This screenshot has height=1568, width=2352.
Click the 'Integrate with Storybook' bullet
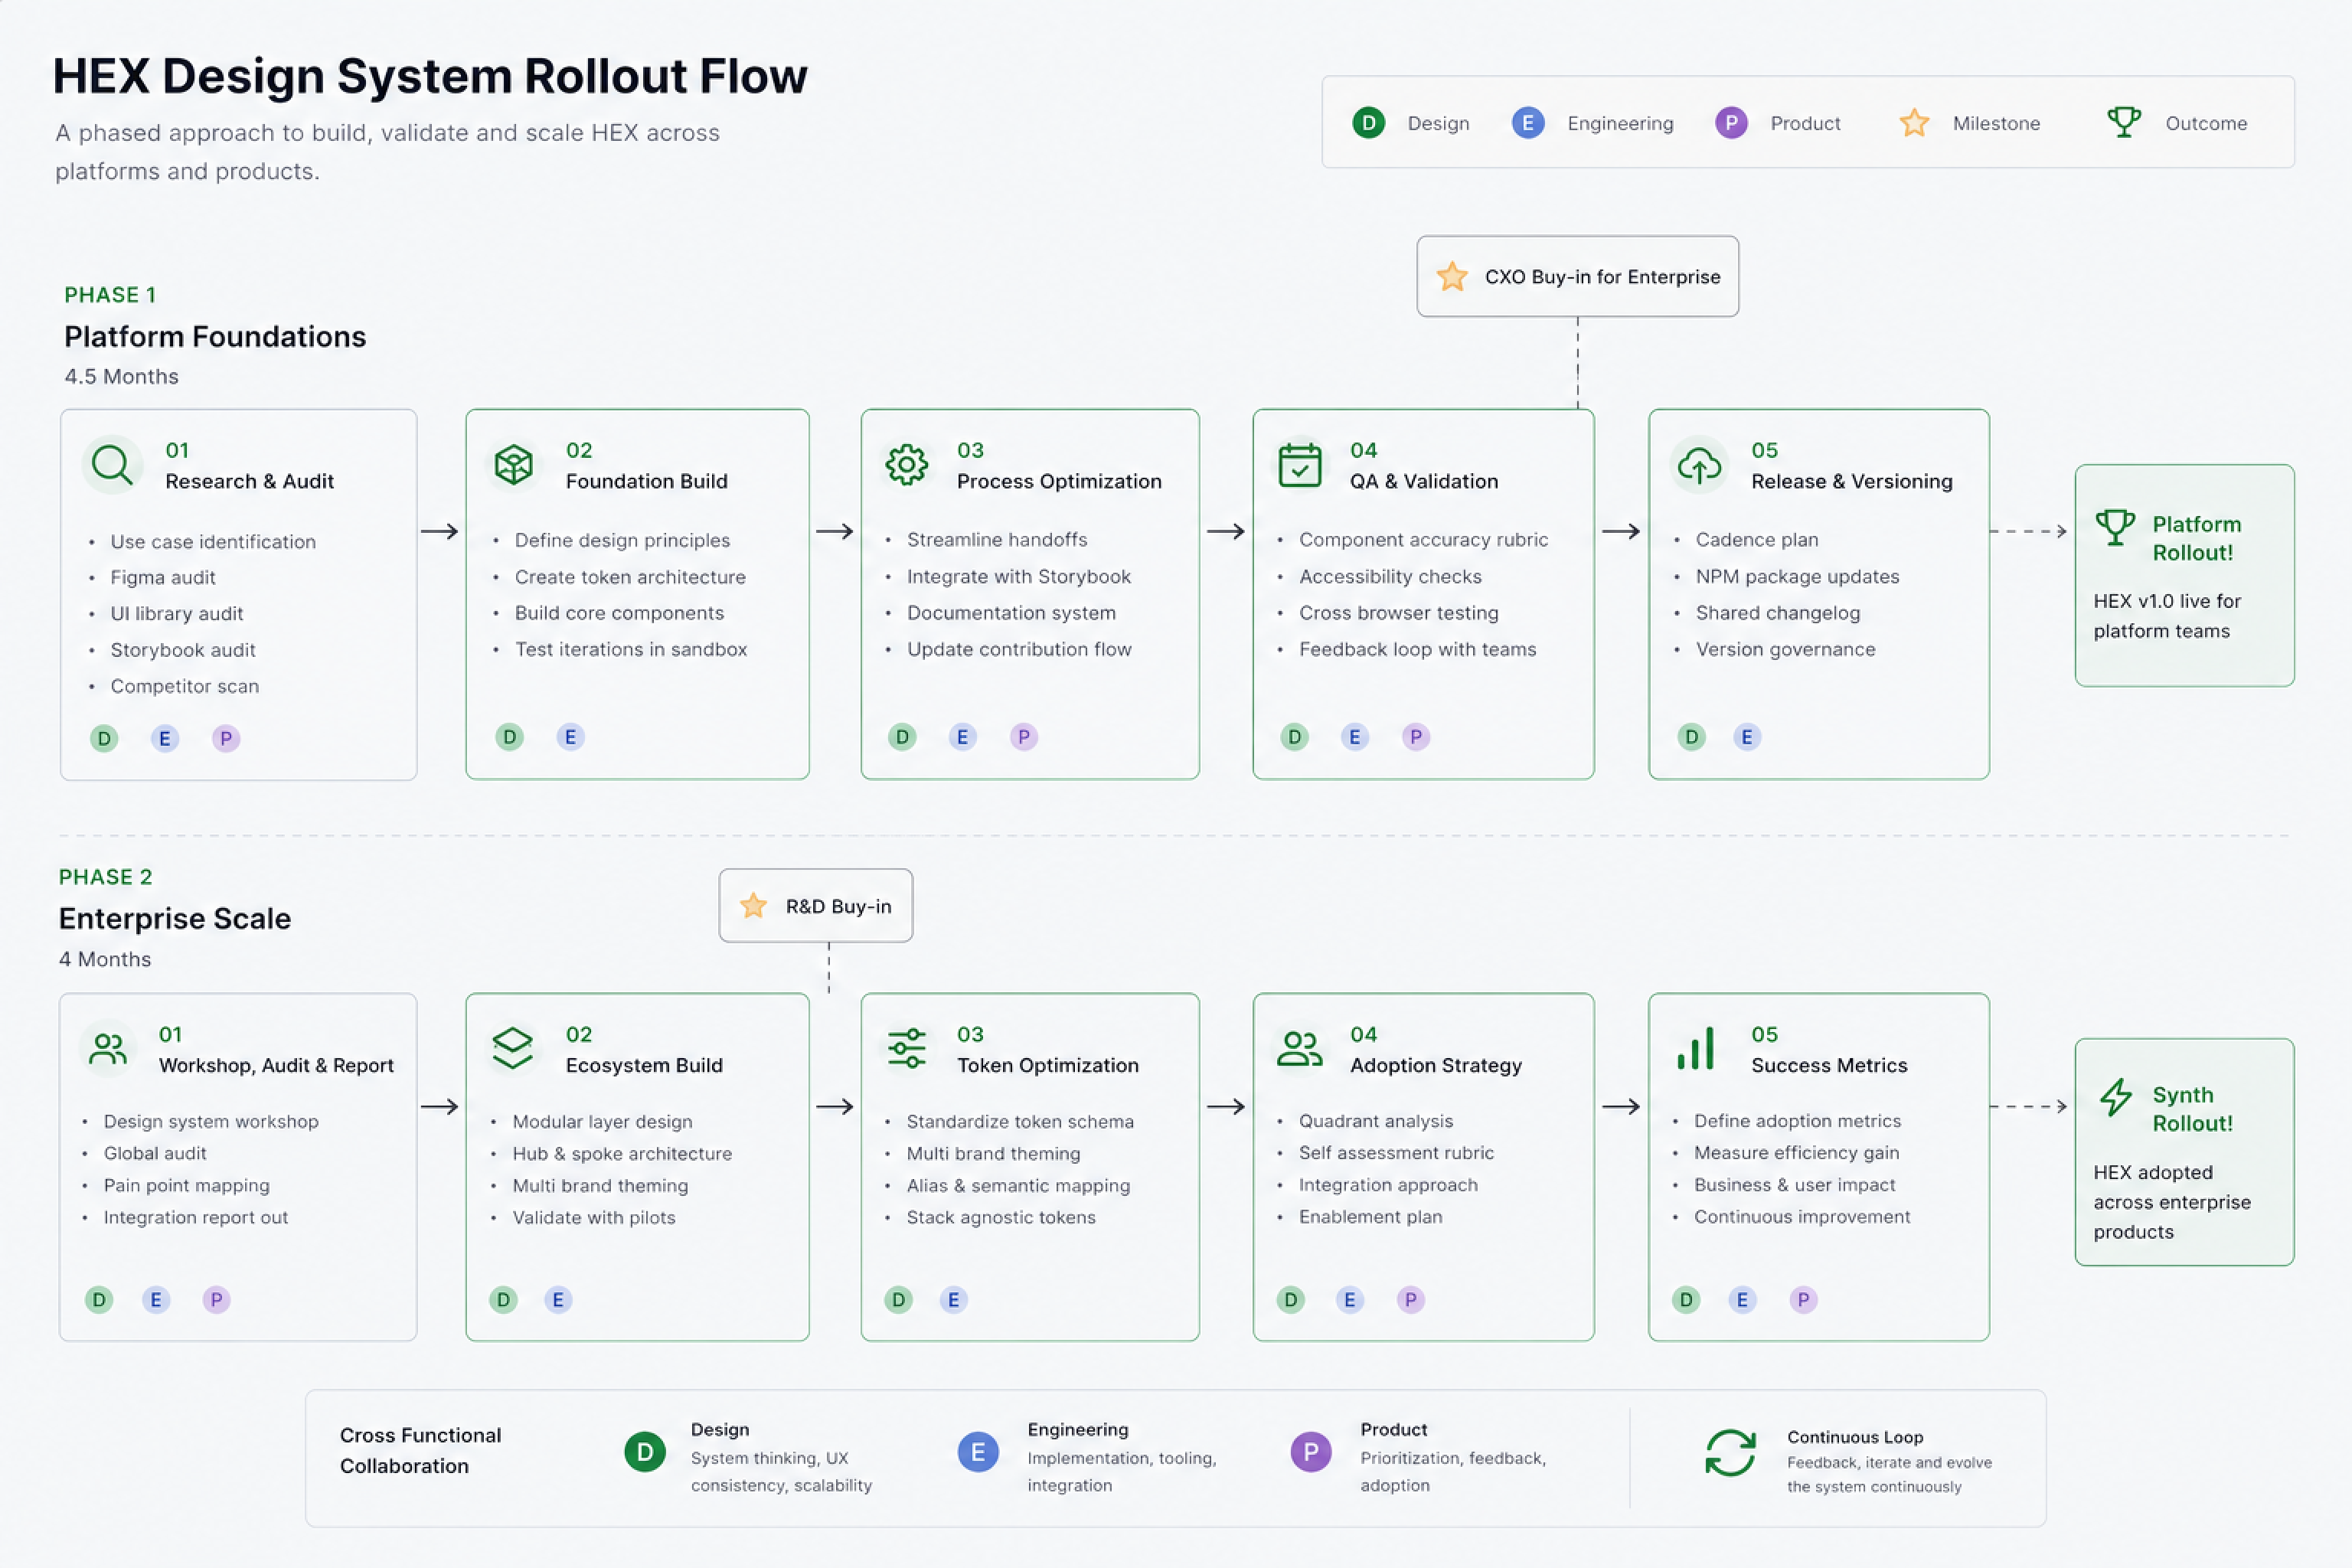[1018, 576]
